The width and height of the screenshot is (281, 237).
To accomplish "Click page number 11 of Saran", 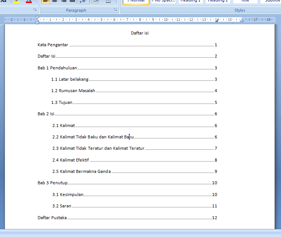I will click(215, 206).
